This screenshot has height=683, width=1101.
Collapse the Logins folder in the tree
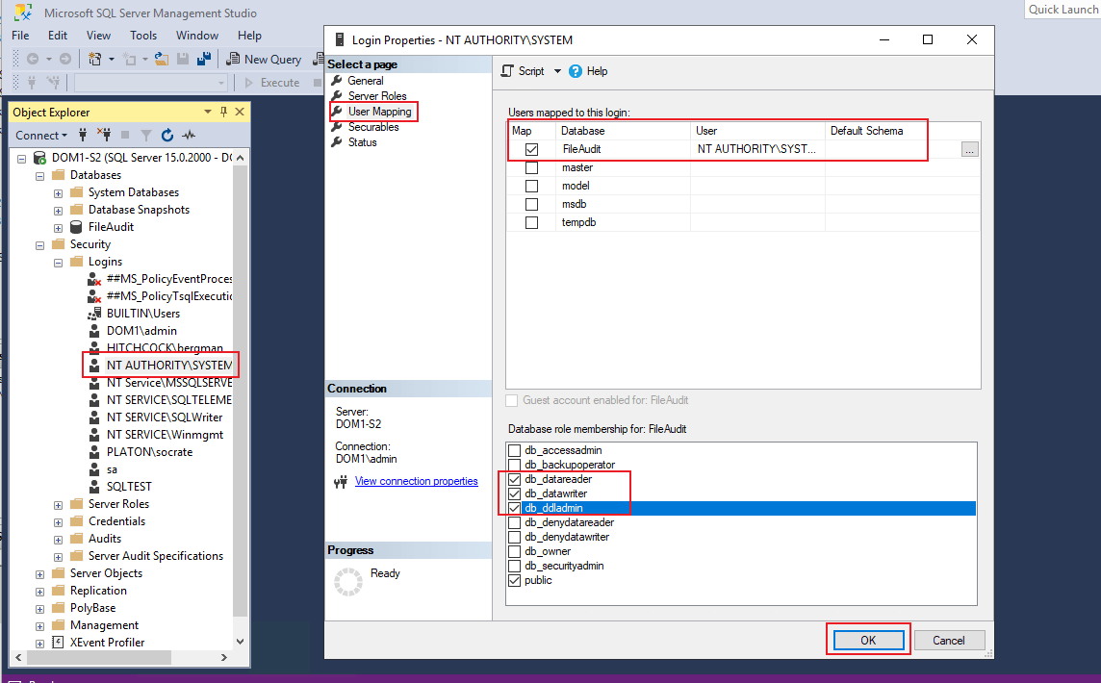(59, 262)
